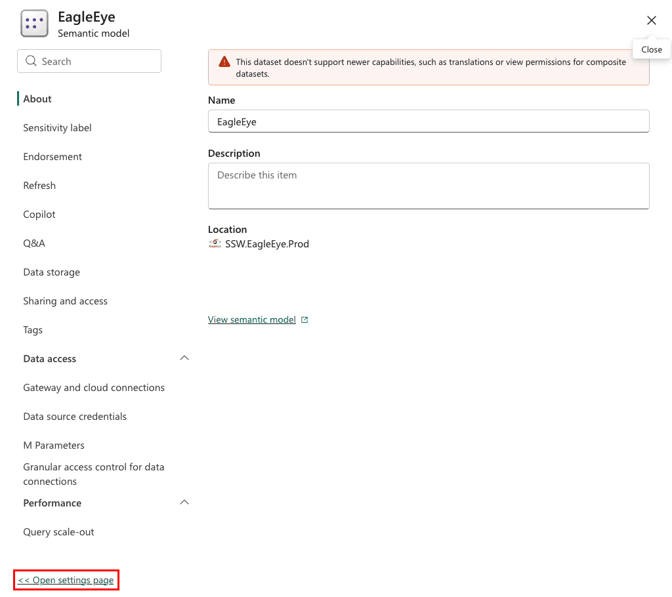Viewport: 672px width, 597px height.
Task: Open the Refresh settings section
Action: pos(39,186)
